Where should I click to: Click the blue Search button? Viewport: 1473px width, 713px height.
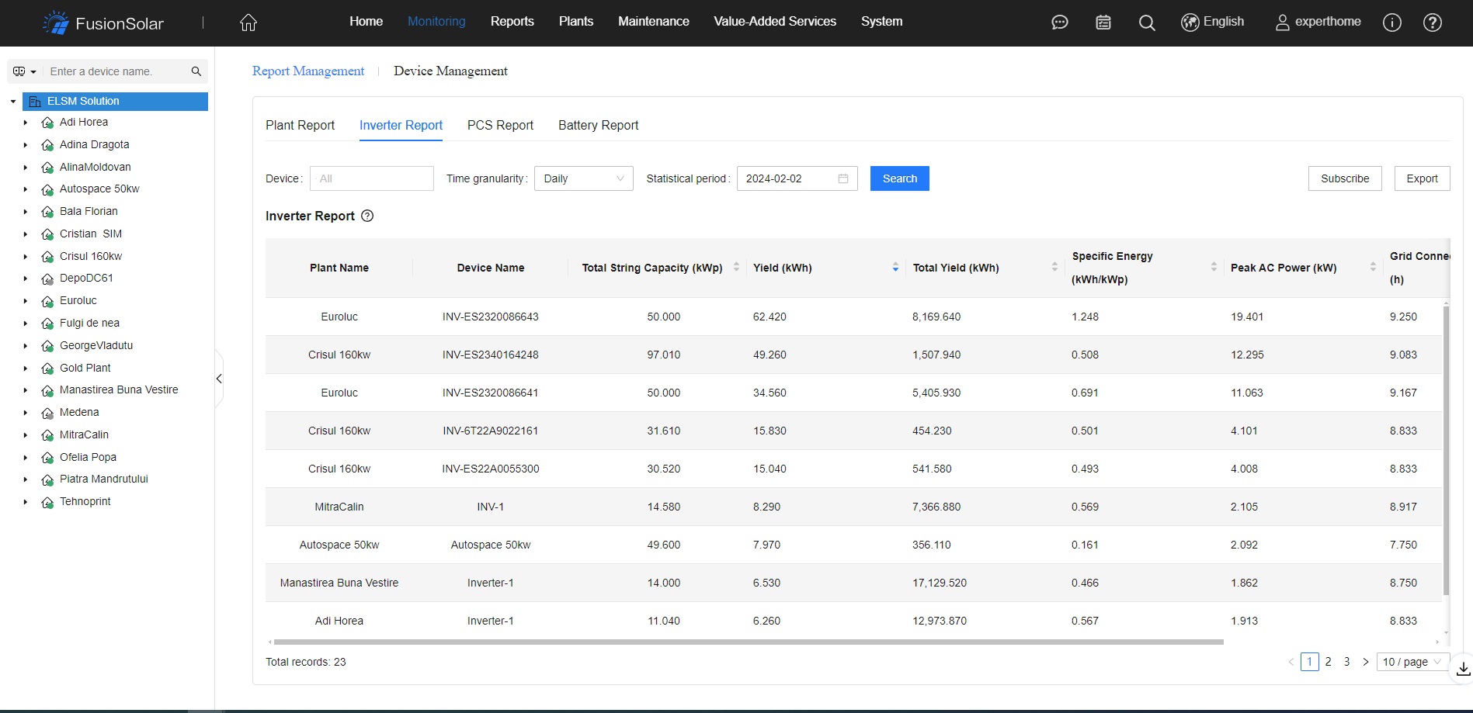pyautogui.click(x=899, y=178)
